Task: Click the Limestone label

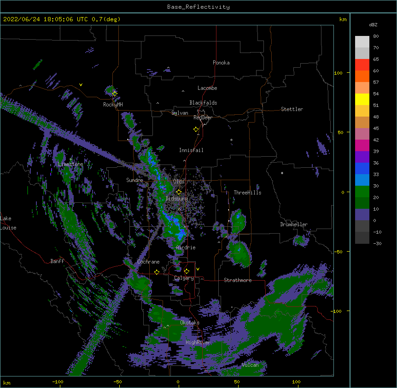Action: pyautogui.click(x=70, y=164)
